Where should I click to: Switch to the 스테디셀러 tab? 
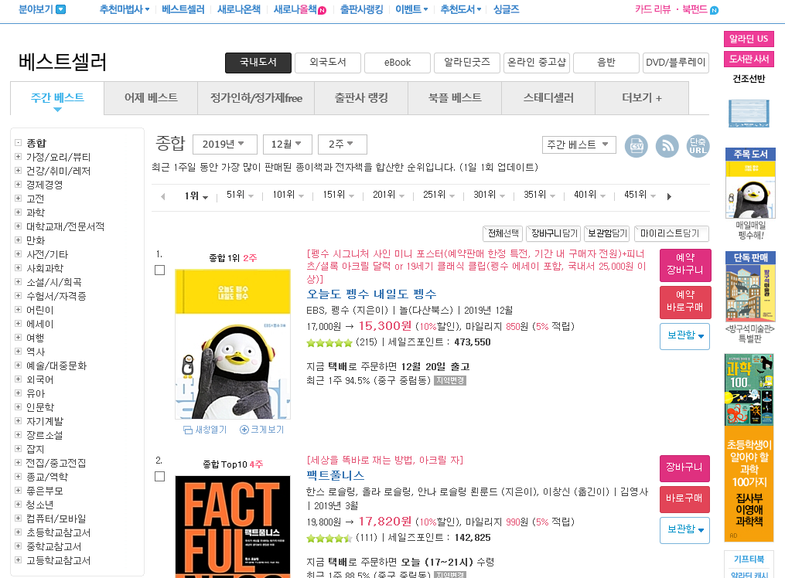pyautogui.click(x=548, y=98)
